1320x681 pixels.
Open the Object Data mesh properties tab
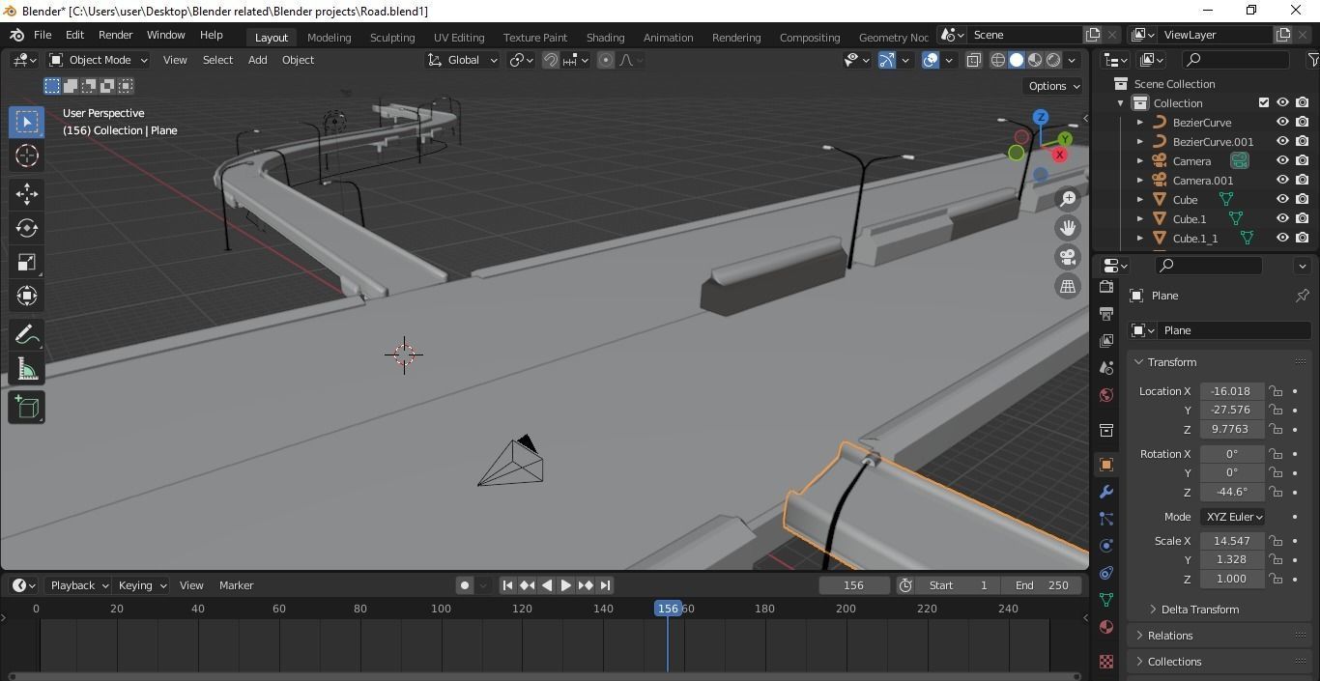1106,600
